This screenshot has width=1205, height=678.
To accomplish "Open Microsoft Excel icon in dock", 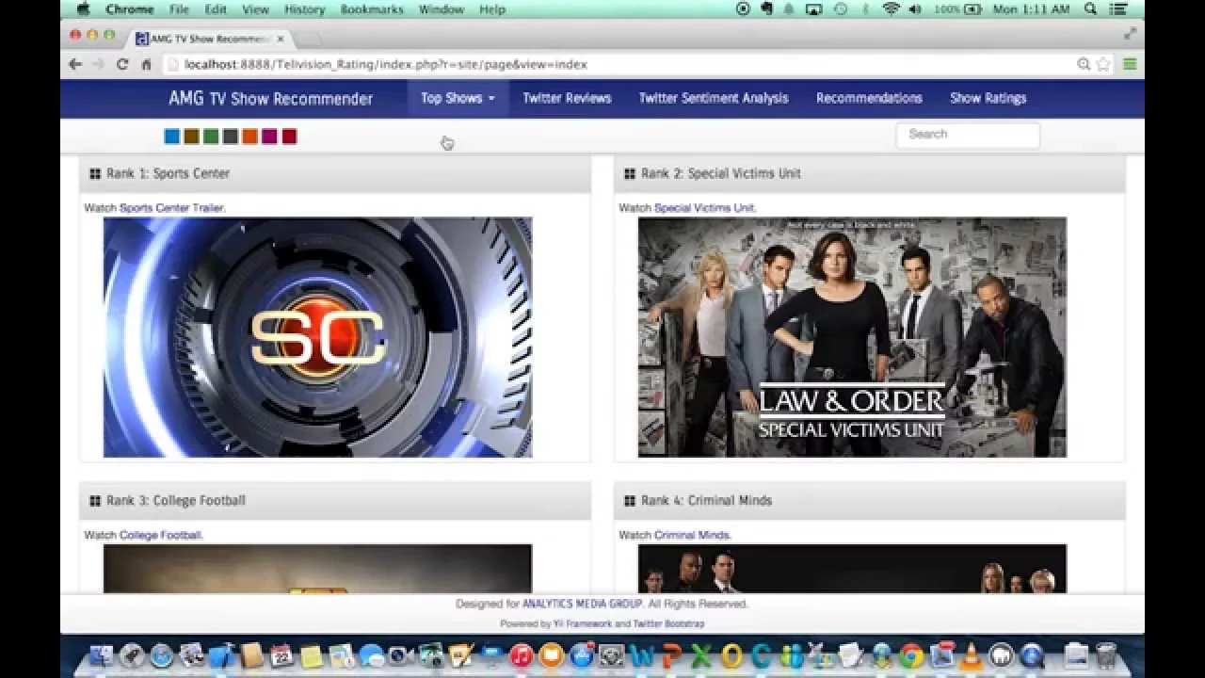I will 700,656.
